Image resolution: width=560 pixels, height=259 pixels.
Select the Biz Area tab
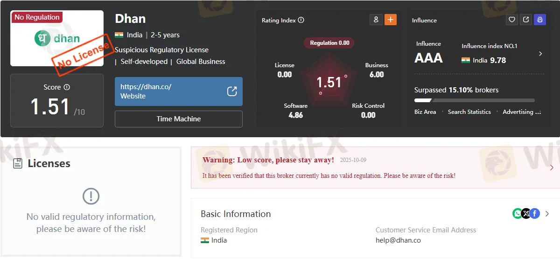[425, 112]
